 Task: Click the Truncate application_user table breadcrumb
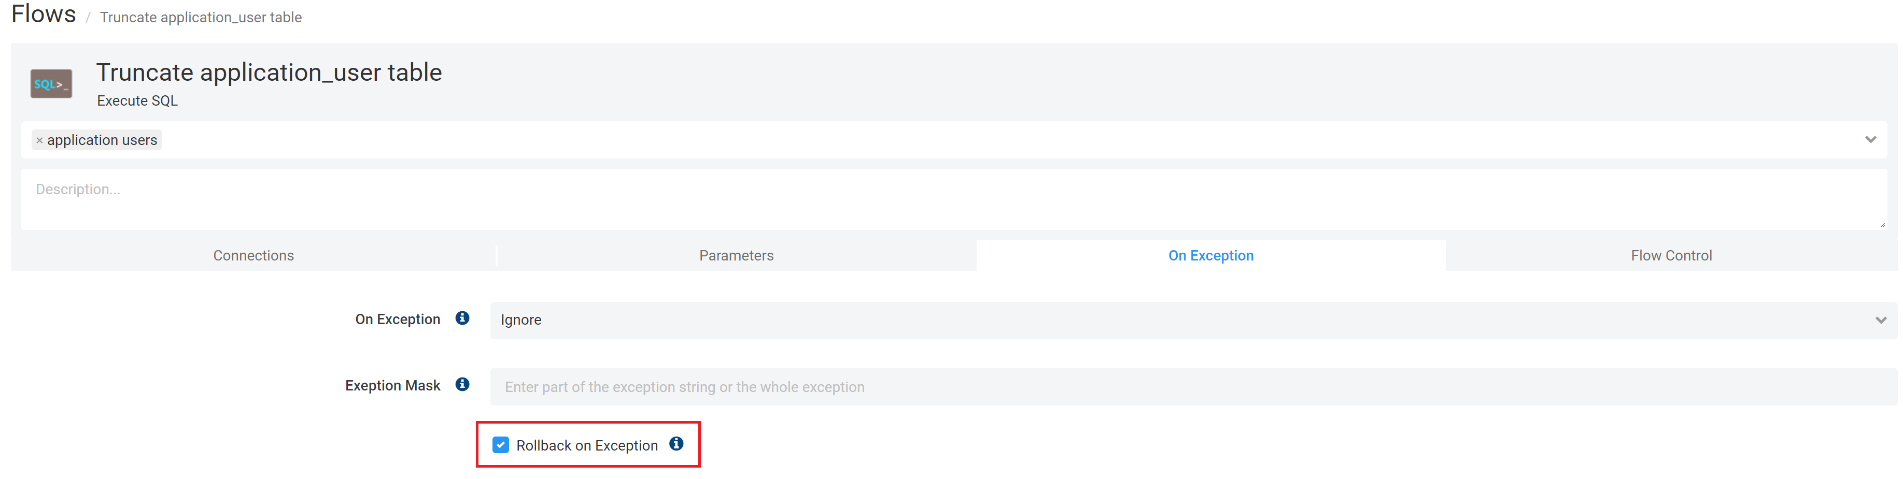tap(200, 16)
